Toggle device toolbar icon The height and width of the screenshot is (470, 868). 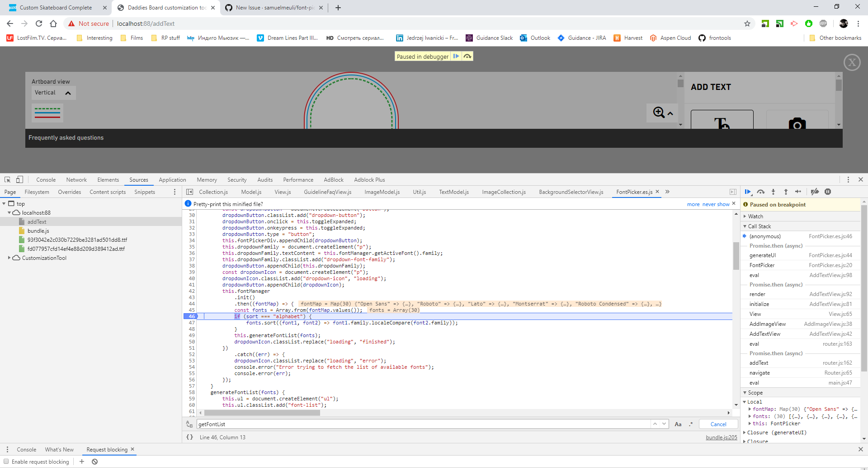[19, 179]
